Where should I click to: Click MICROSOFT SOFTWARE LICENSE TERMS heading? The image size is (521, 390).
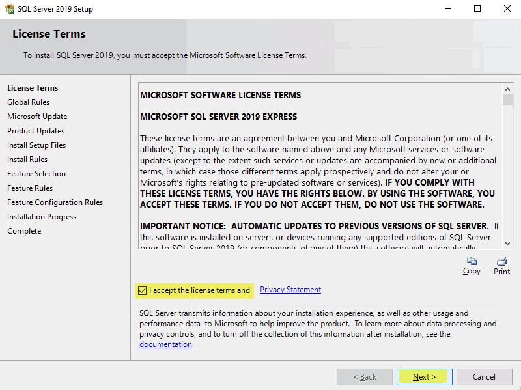(220, 95)
